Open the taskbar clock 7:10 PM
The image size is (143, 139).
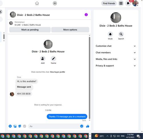coord(130,136)
